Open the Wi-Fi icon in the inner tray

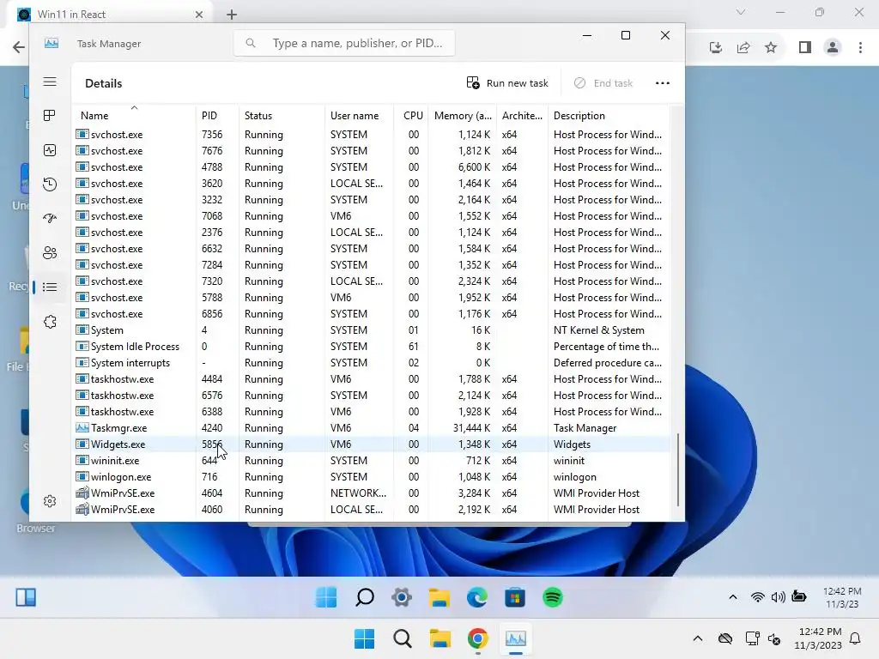757,597
